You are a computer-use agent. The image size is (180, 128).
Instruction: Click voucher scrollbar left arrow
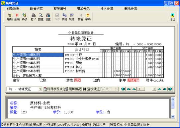(x=139, y=89)
